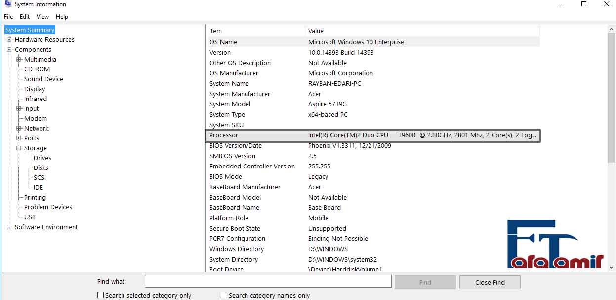
Task: Select the Secure Boot State row
Action: tap(373, 229)
